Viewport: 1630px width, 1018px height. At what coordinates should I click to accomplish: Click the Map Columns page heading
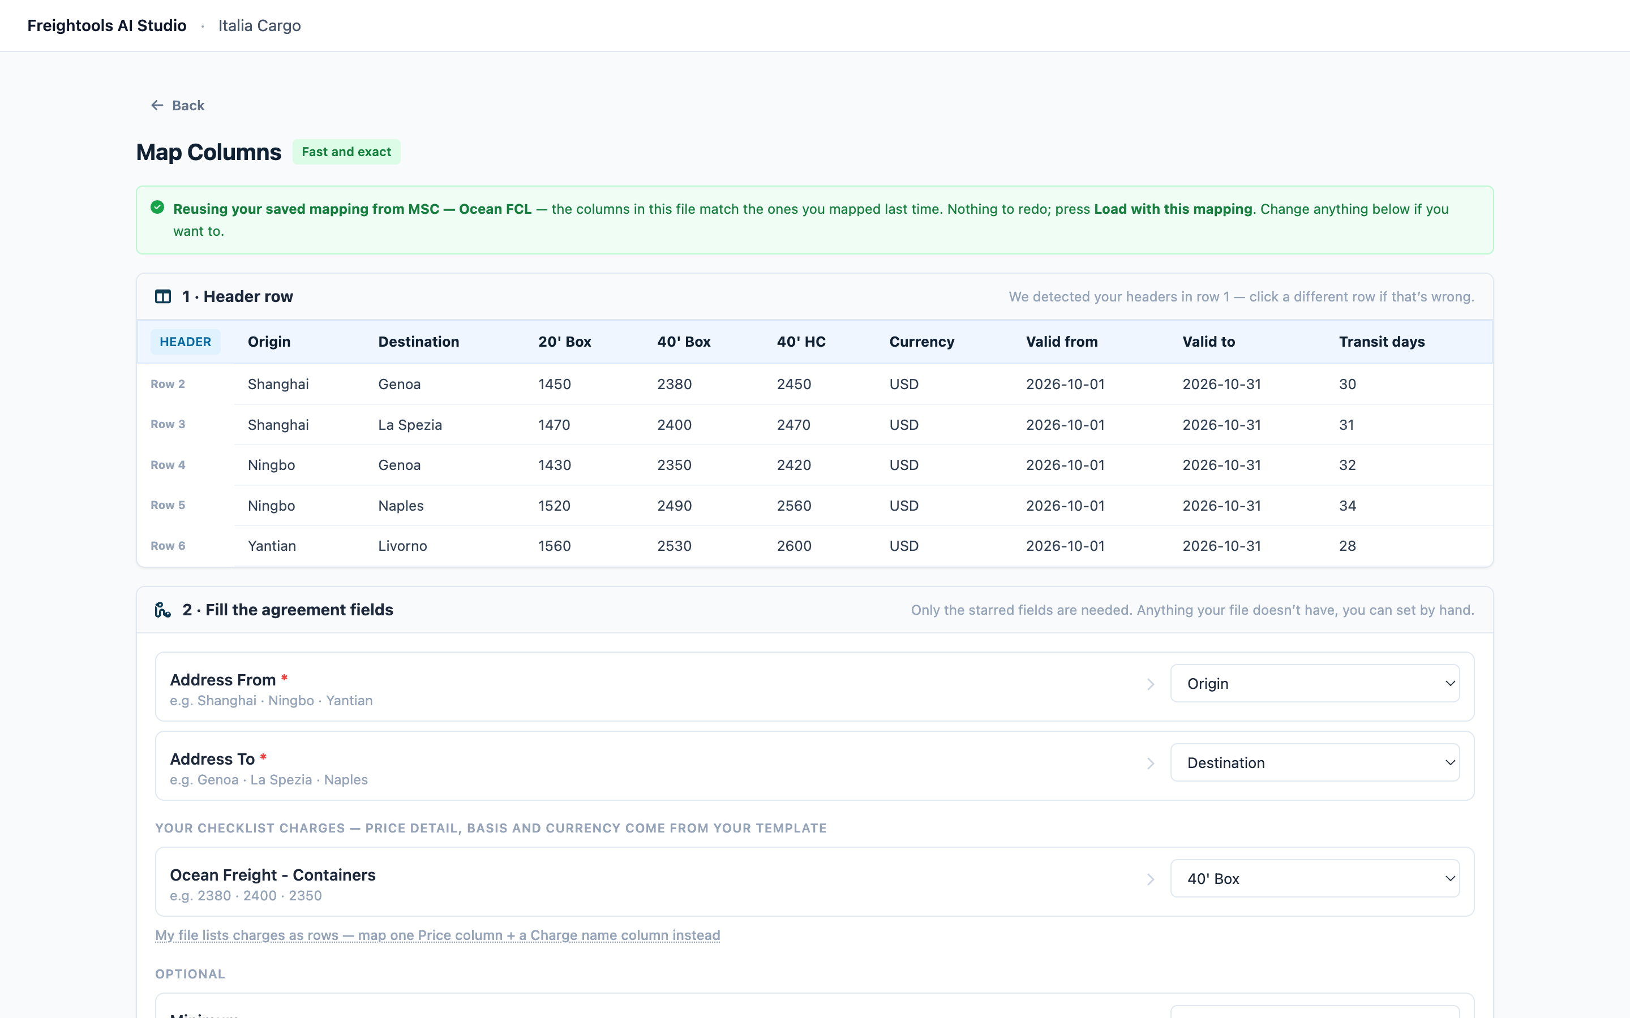(209, 152)
